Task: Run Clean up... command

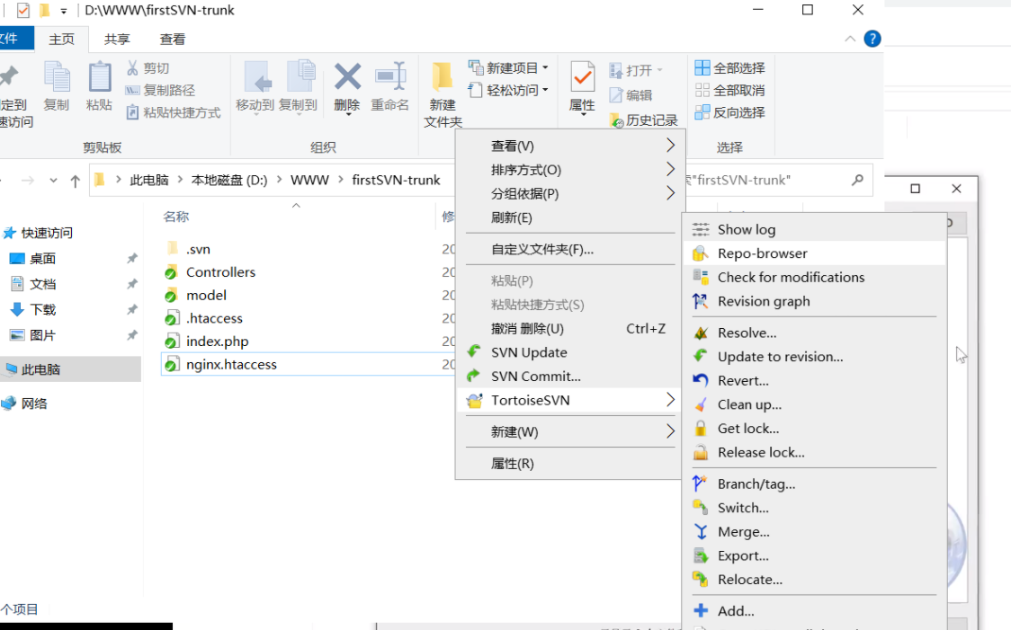Action: pos(814,404)
